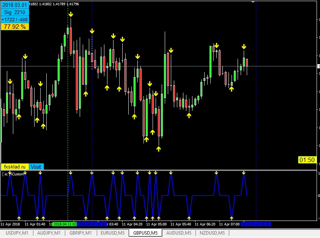
Task: Go to the NZDUSD,M5 chart tab
Action: pos(212,233)
